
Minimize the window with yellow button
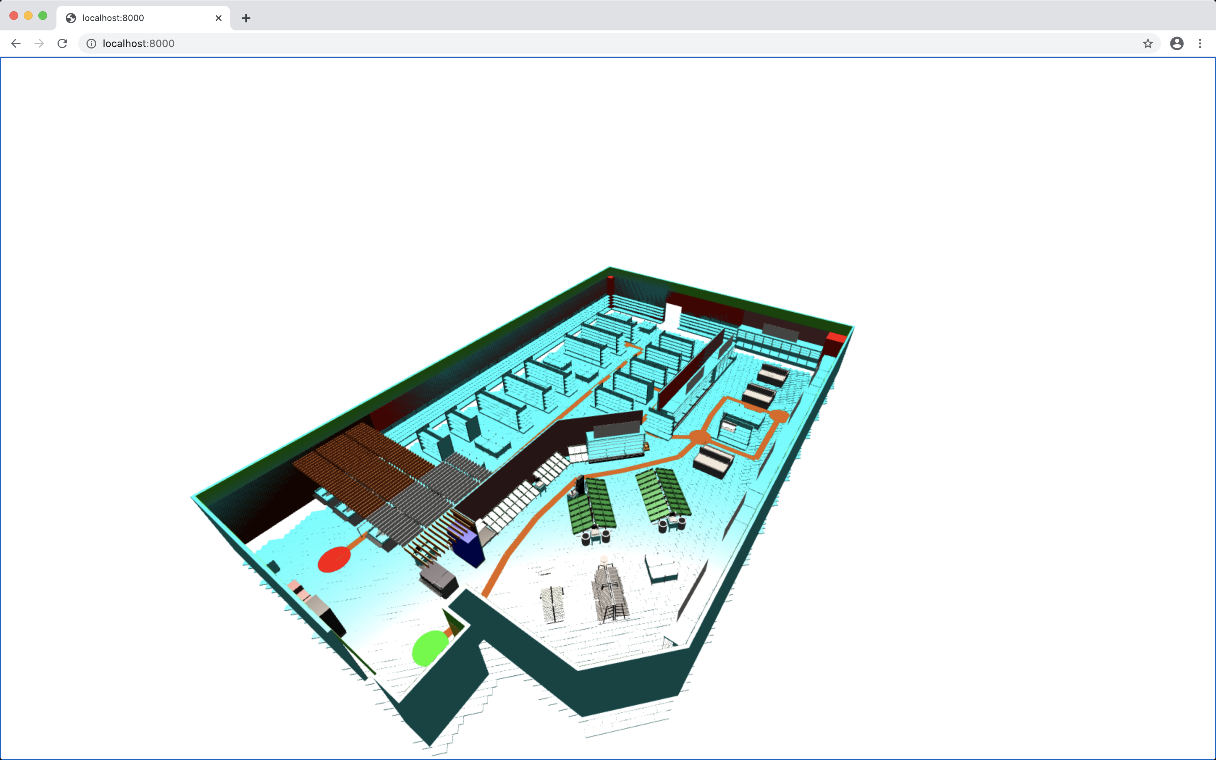(29, 16)
